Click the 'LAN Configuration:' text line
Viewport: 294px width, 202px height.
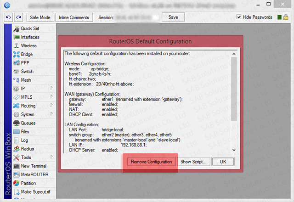point(82,124)
